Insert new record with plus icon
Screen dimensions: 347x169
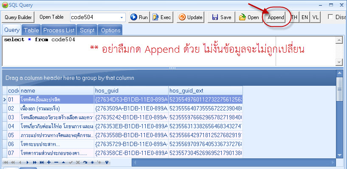[x=49, y=162]
